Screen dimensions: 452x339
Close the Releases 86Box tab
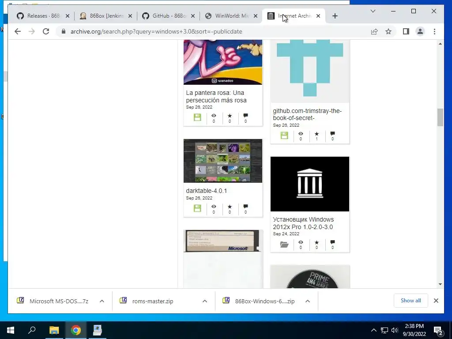[68, 16]
